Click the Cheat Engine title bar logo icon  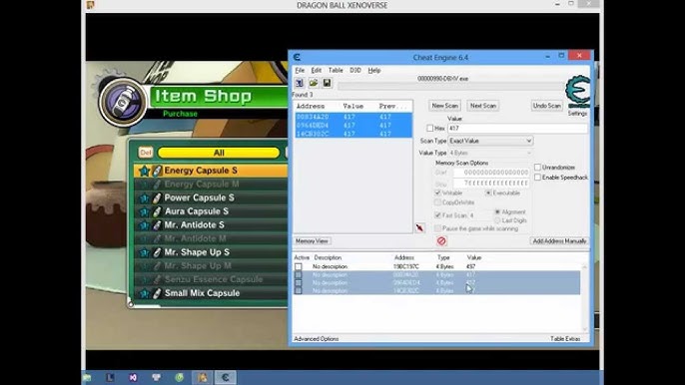click(298, 57)
